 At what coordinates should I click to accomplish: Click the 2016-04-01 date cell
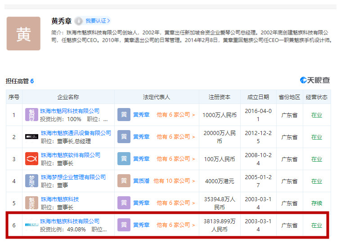pyautogui.click(x=258, y=115)
